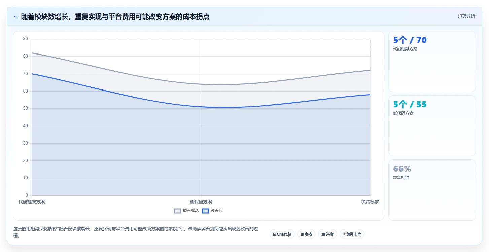Open the 趋势分析 label in the header
489x252 pixels.
pyautogui.click(x=466, y=16)
